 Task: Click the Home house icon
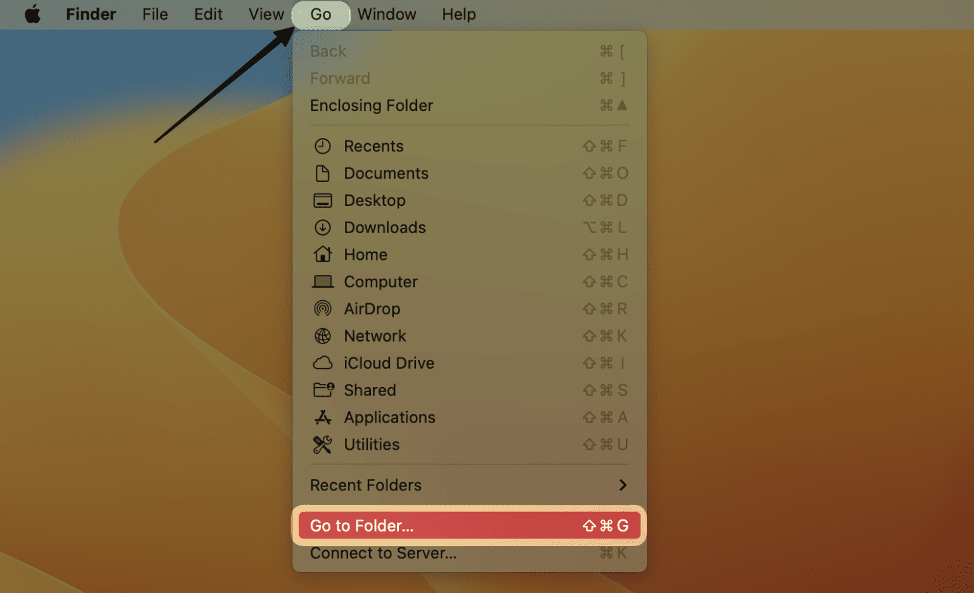coord(323,255)
